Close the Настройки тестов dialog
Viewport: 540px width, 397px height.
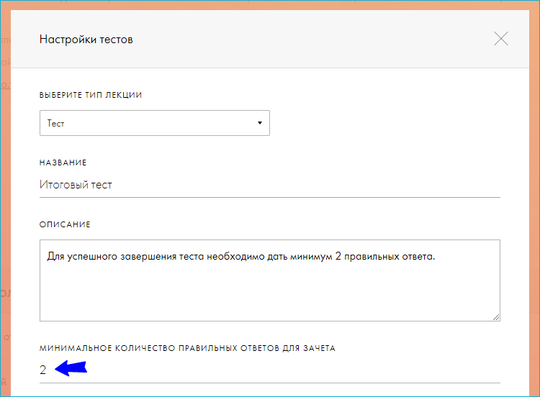point(500,39)
